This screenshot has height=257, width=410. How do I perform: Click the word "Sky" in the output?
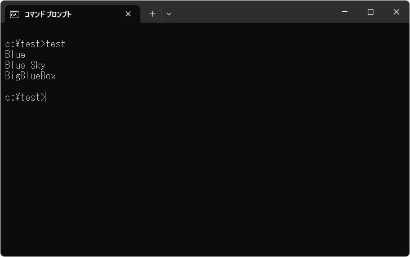pos(38,65)
